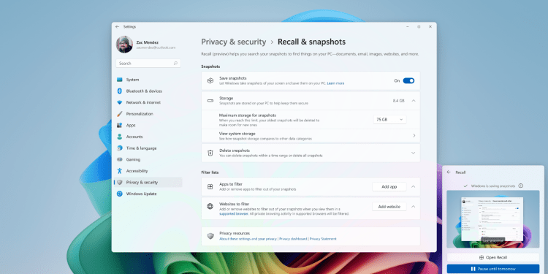Select Personalization in sidebar
This screenshot has width=548, height=274.
pyautogui.click(x=148, y=114)
